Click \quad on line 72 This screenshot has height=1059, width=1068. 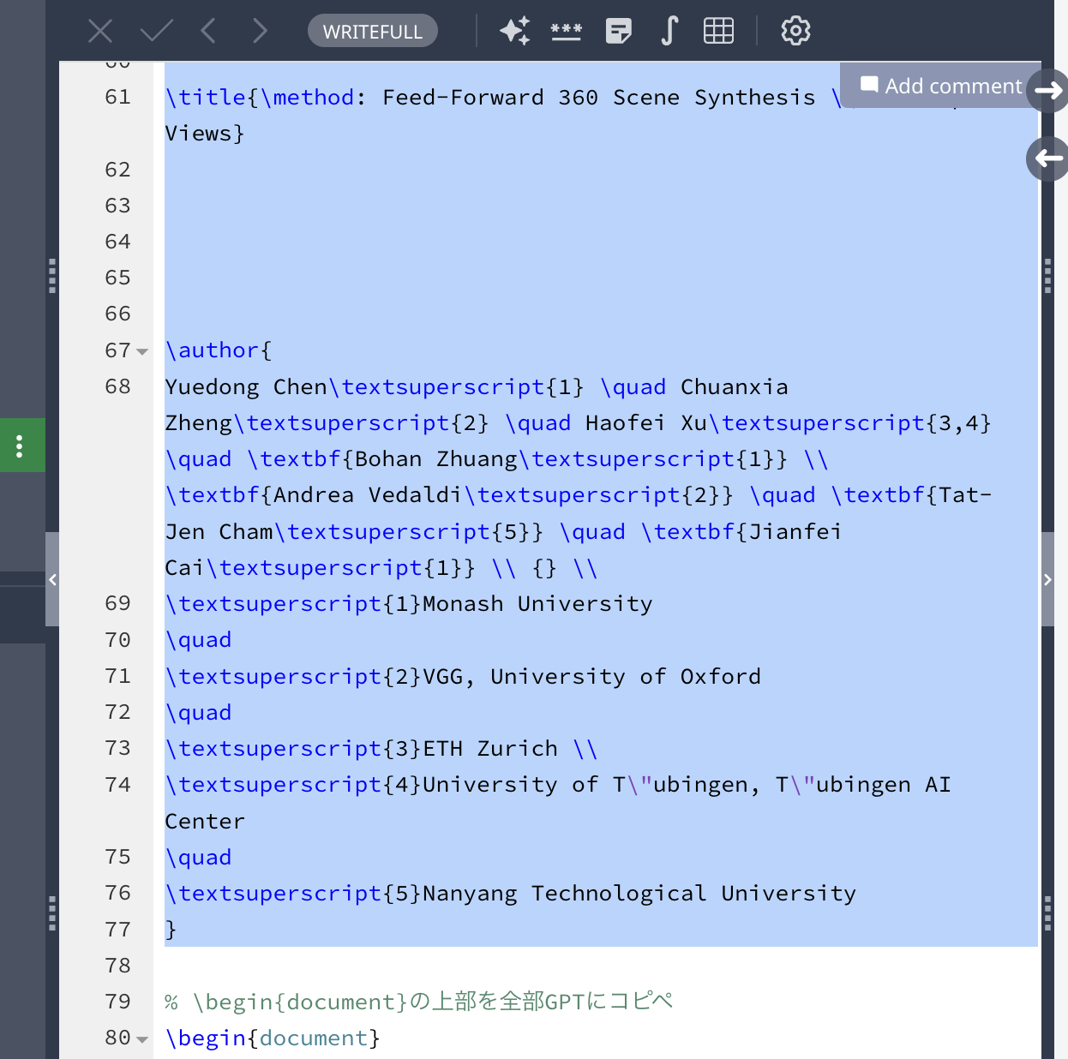click(199, 712)
